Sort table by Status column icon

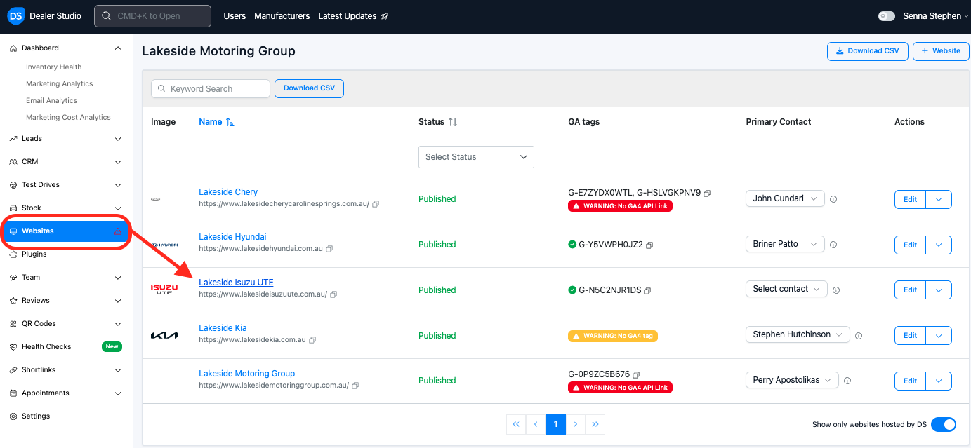(453, 122)
